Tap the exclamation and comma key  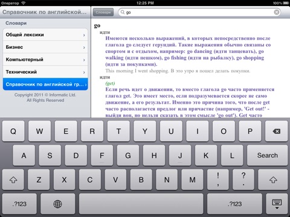click(x=218, y=180)
